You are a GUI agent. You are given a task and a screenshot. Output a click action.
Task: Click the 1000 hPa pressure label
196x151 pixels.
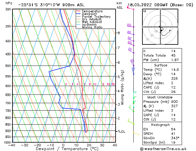(x=8, y=142)
